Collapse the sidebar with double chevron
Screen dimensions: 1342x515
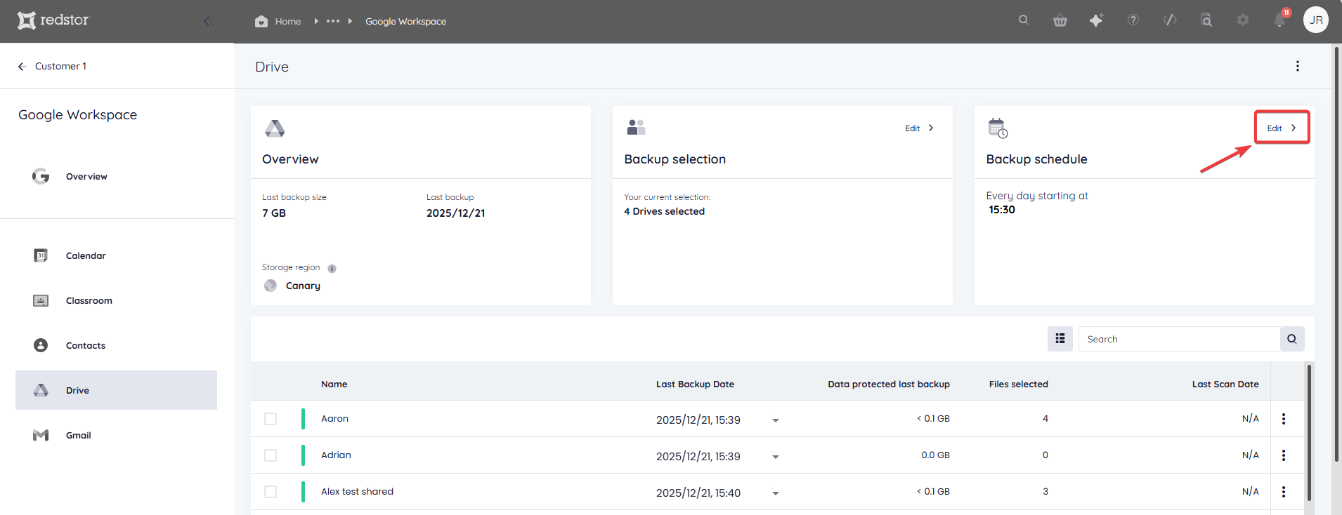[208, 21]
